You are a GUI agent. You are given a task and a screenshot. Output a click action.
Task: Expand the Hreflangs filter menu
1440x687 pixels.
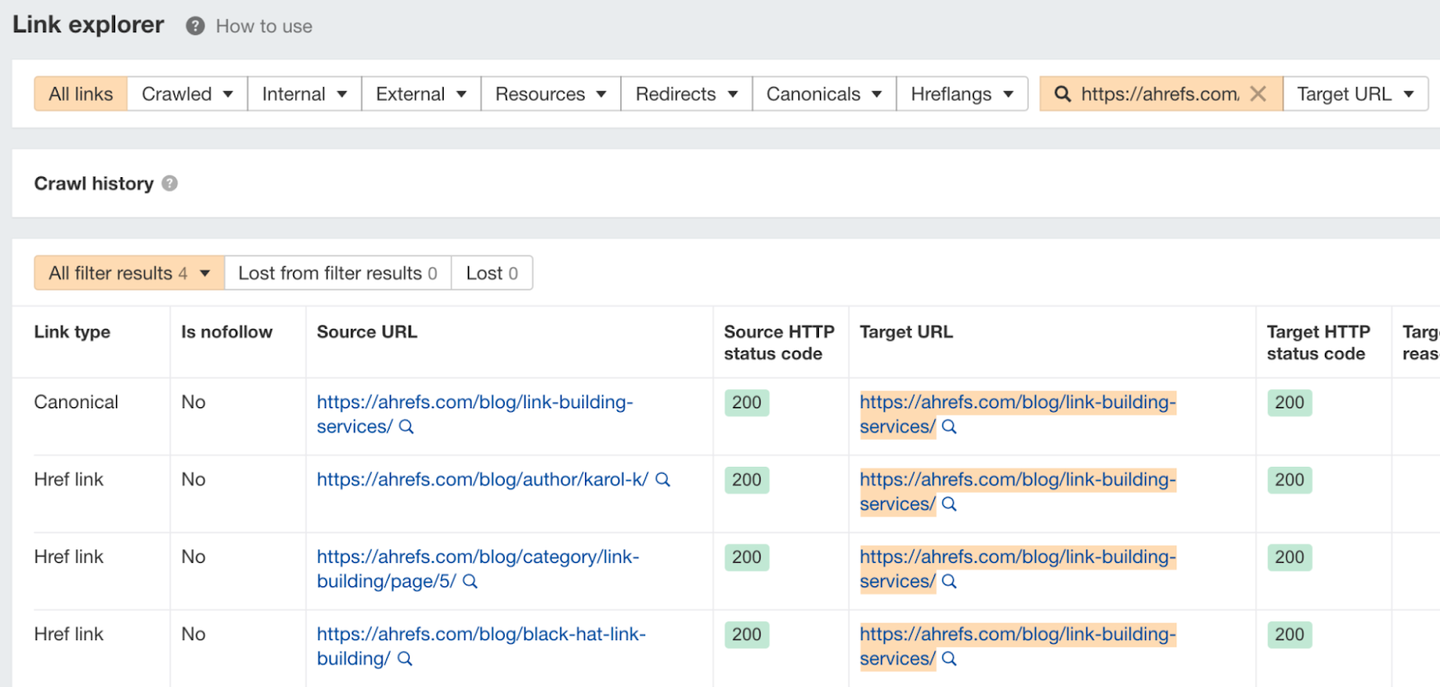coord(961,94)
